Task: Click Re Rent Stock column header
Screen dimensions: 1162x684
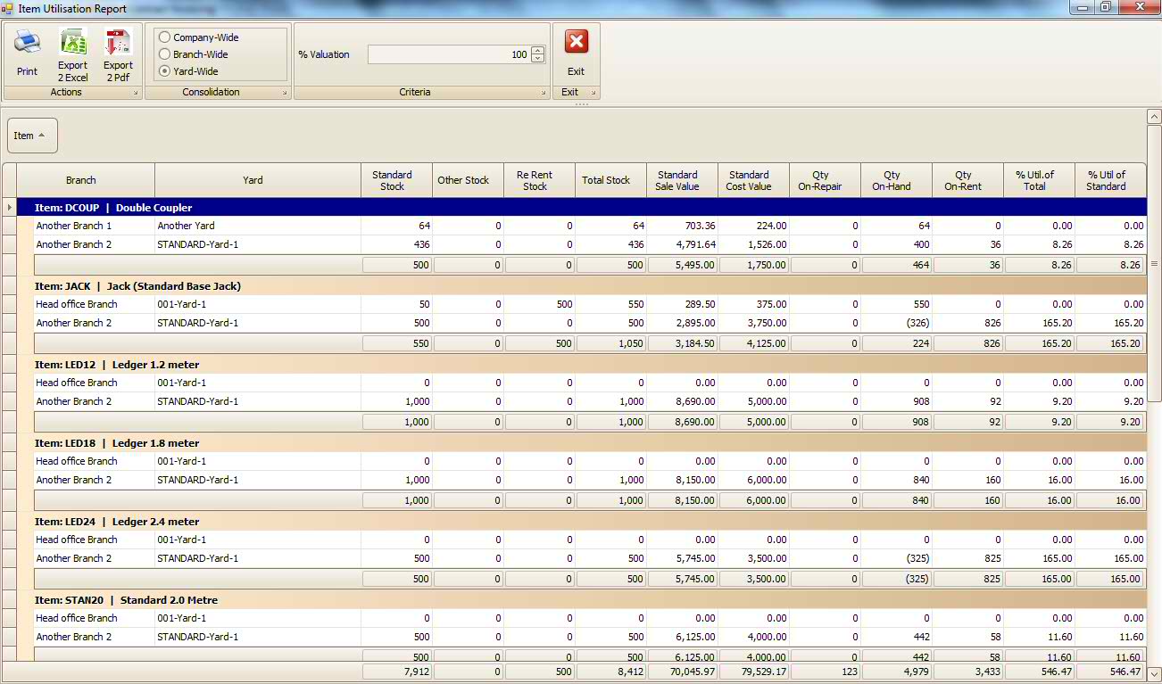Action: pyautogui.click(x=539, y=180)
